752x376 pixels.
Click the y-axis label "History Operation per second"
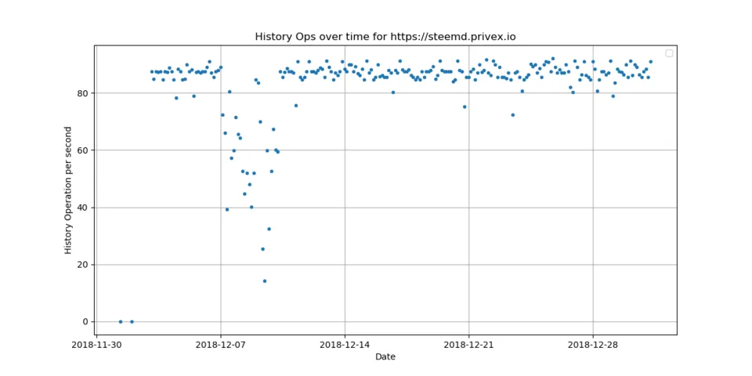[x=68, y=190]
